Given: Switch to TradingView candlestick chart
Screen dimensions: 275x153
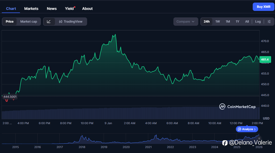Looking at the screenshot, I should coord(71,22).
